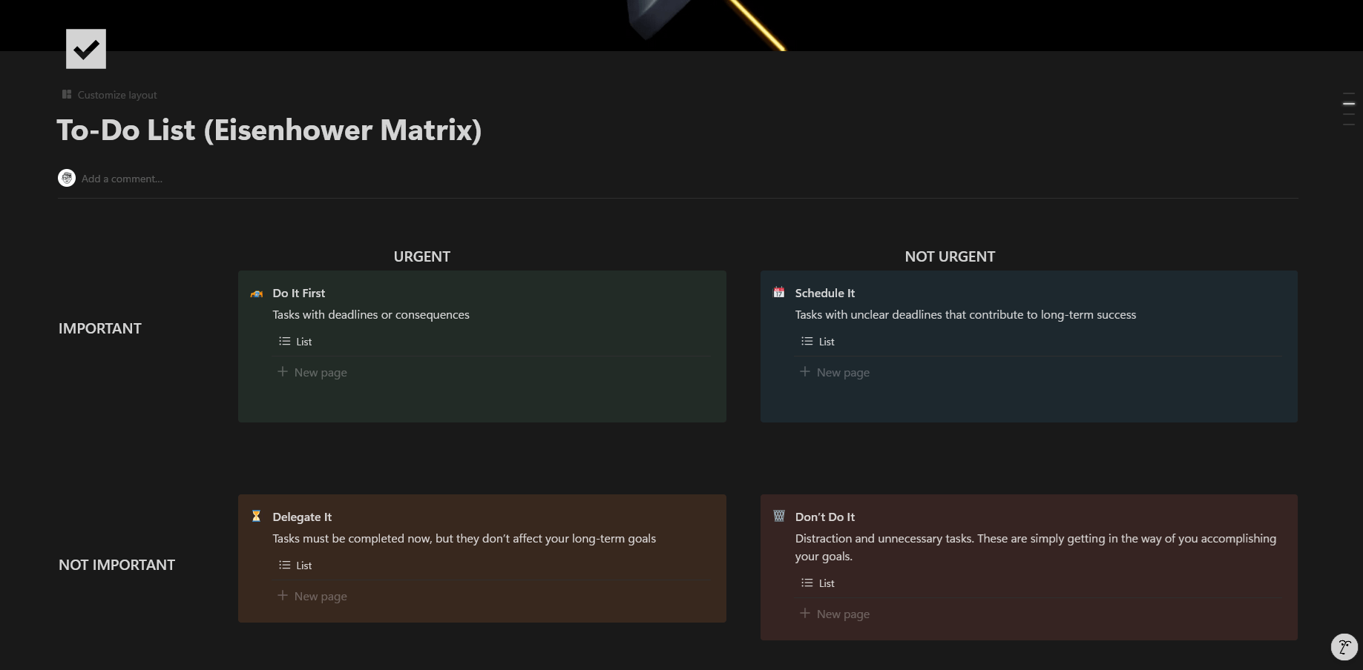1363x670 pixels.
Task: Click the Delegate It hourglass icon
Action: (x=257, y=517)
